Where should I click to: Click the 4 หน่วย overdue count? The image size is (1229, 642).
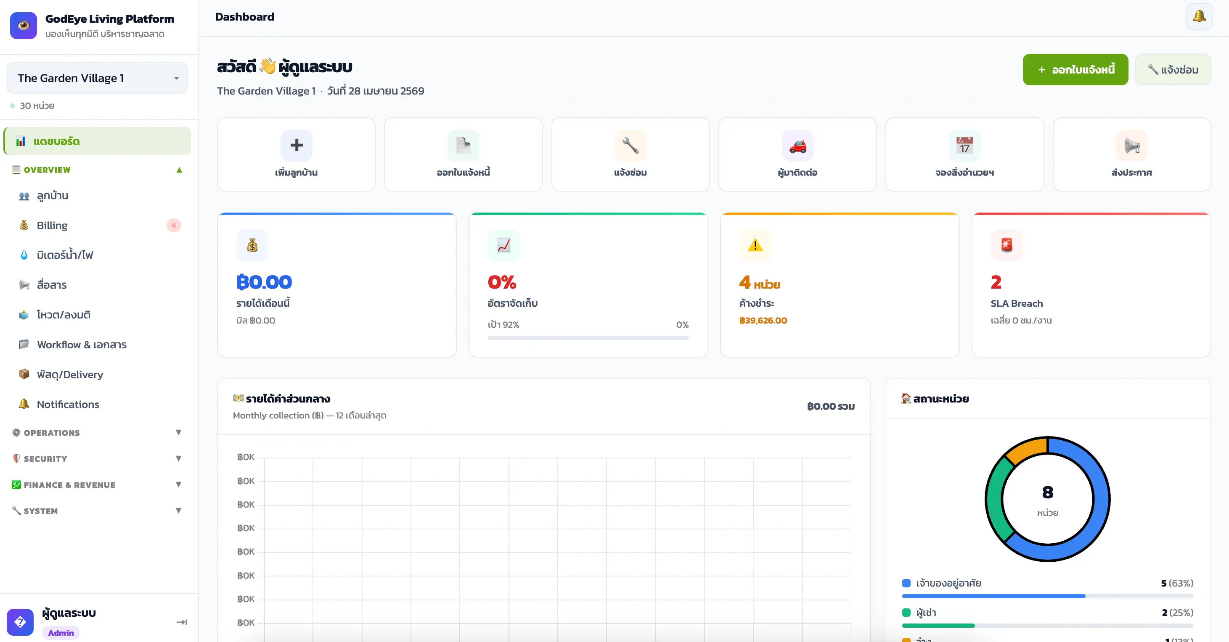tap(760, 283)
